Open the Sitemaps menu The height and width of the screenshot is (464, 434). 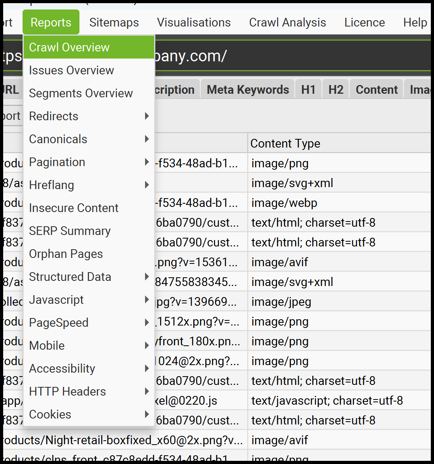pyautogui.click(x=114, y=23)
